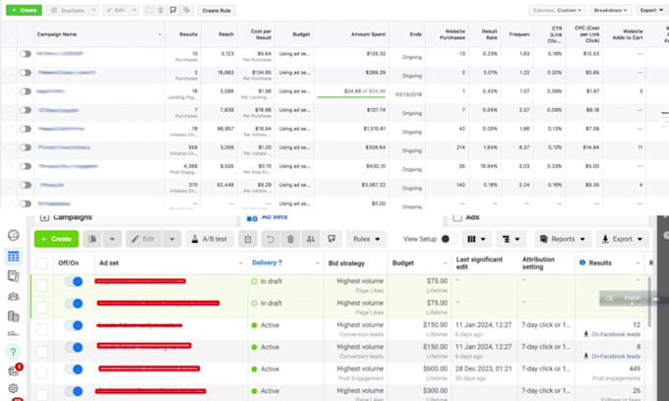669x401 pixels.
Task: Open the Columns: Custom dropdown
Action: 557,10
